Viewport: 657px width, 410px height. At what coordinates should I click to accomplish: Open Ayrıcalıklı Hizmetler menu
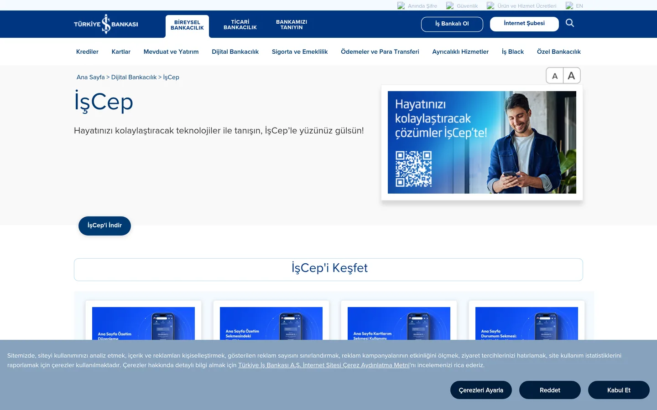point(460,52)
